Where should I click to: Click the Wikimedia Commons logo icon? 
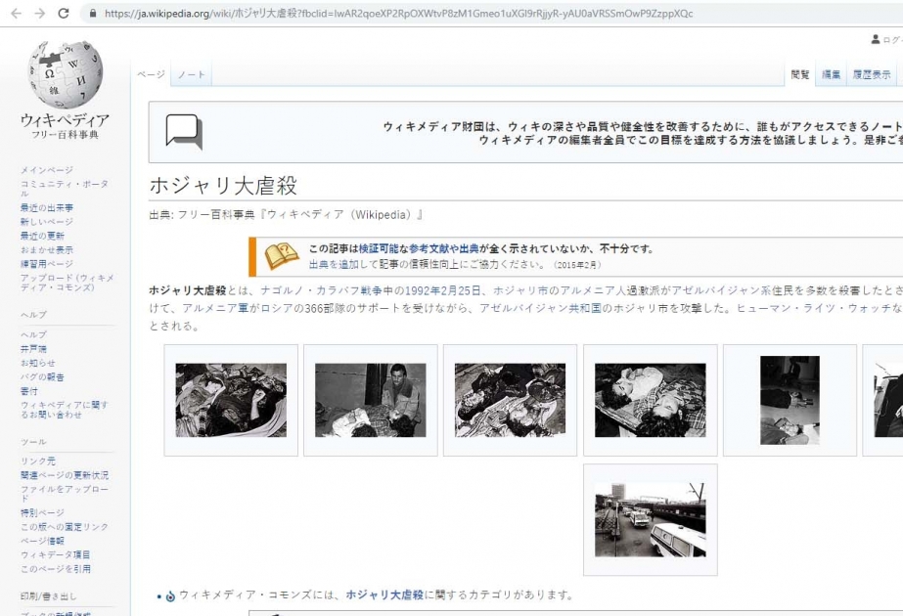[170, 595]
